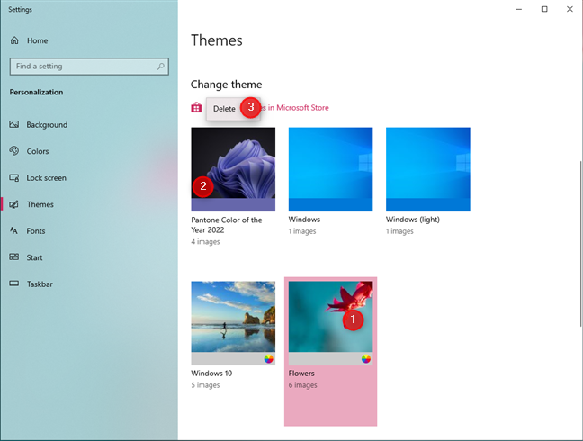Click the Home icon in the sidebar
This screenshot has width=583, height=441.
[x=14, y=40]
